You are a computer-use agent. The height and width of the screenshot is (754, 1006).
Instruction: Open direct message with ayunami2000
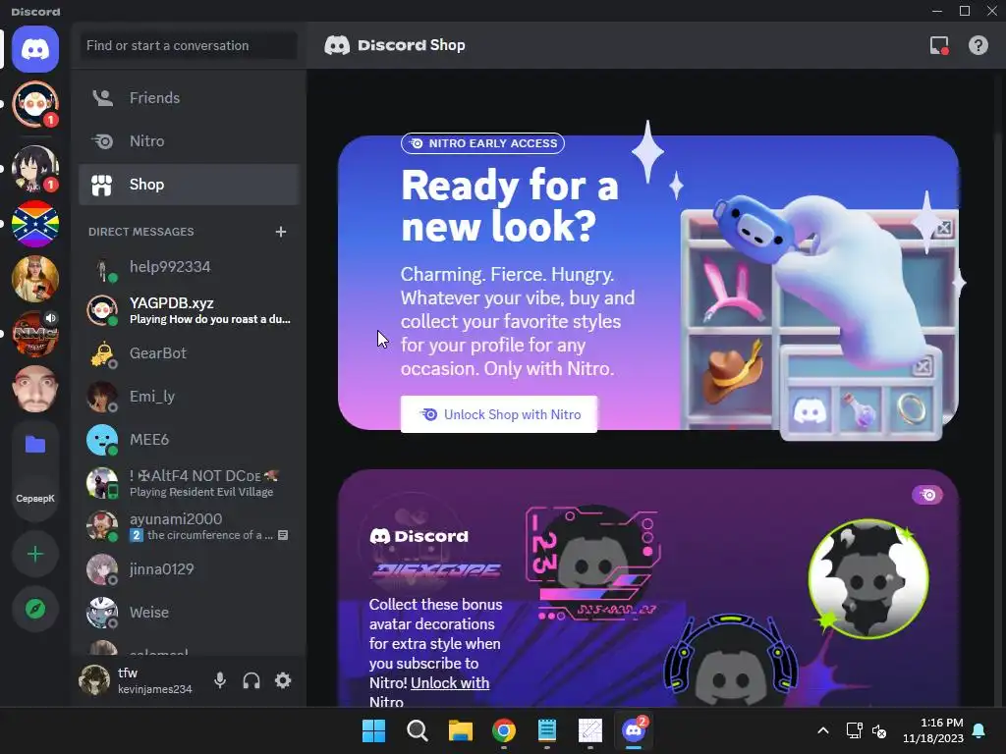[x=189, y=526]
